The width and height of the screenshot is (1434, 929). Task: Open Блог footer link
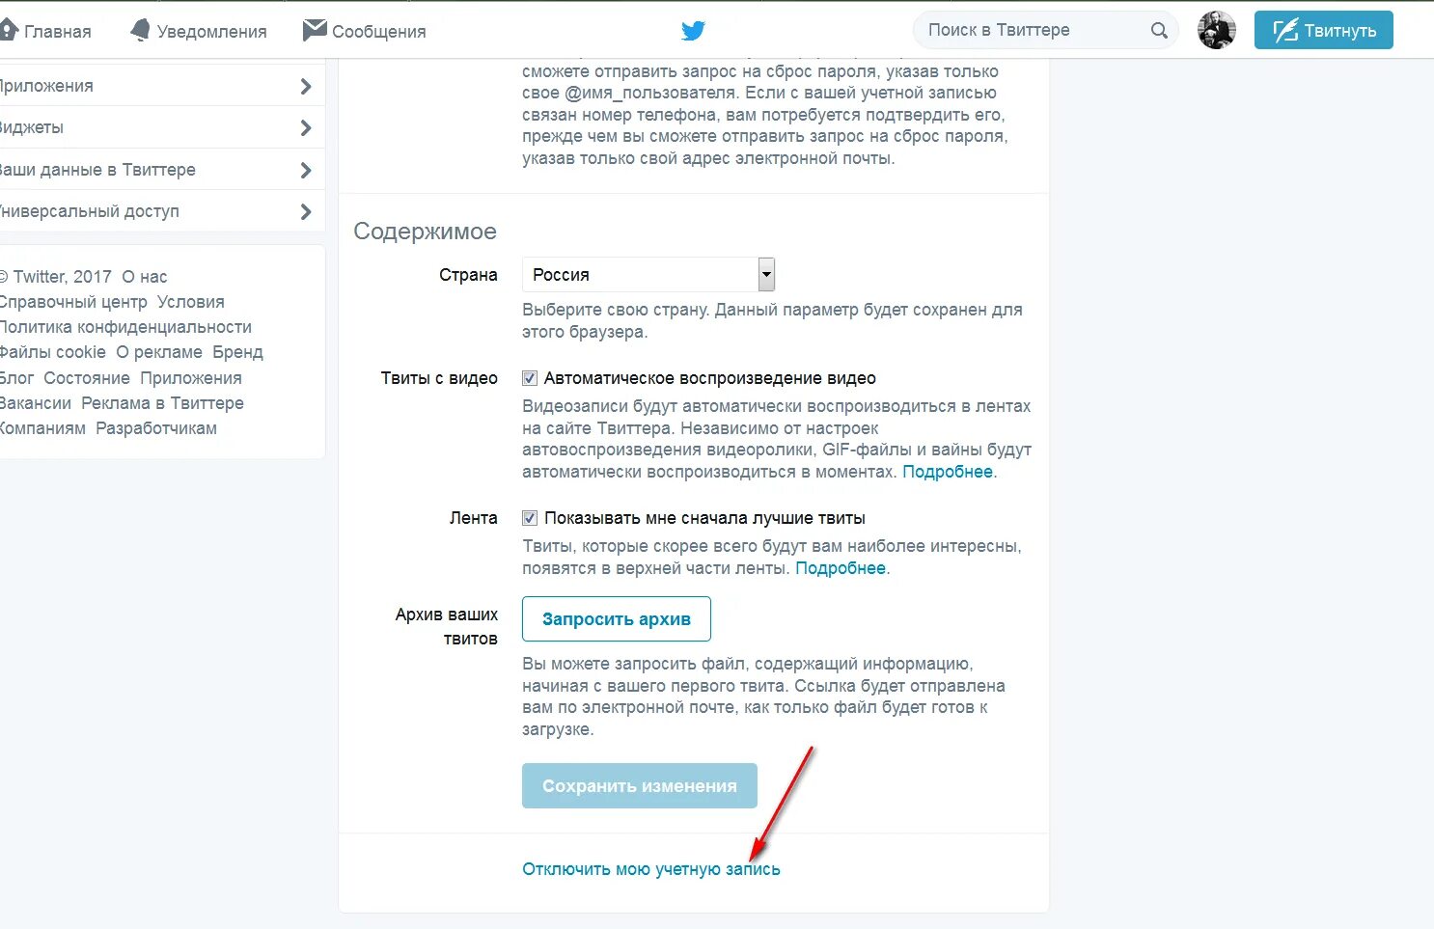tap(16, 378)
